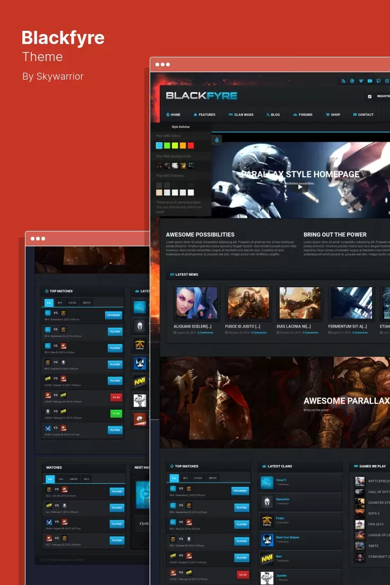Select the Smite tab in front Top Matches

(x=213, y=478)
